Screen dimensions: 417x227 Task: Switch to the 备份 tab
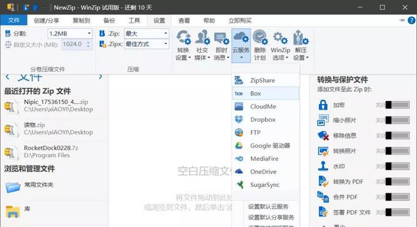pyautogui.click(x=109, y=20)
